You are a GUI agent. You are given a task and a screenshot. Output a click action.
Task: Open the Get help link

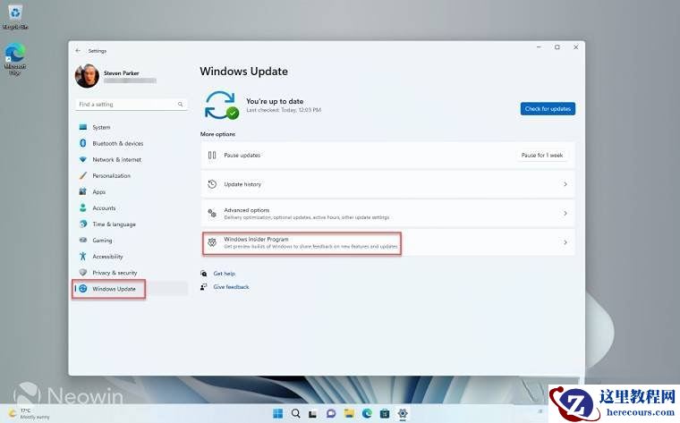225,274
